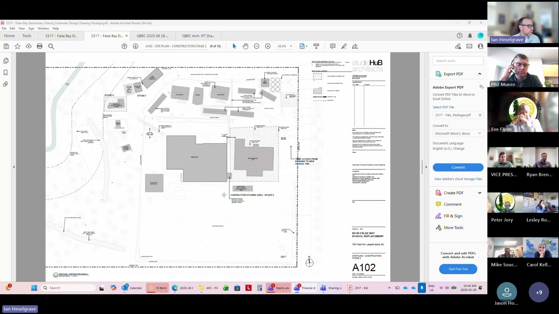
Task: Switch to the Home tab
Action: (x=9, y=36)
